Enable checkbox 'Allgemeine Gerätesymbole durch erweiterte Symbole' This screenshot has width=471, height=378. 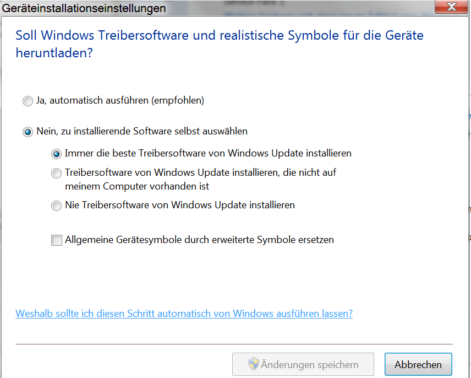click(x=56, y=240)
